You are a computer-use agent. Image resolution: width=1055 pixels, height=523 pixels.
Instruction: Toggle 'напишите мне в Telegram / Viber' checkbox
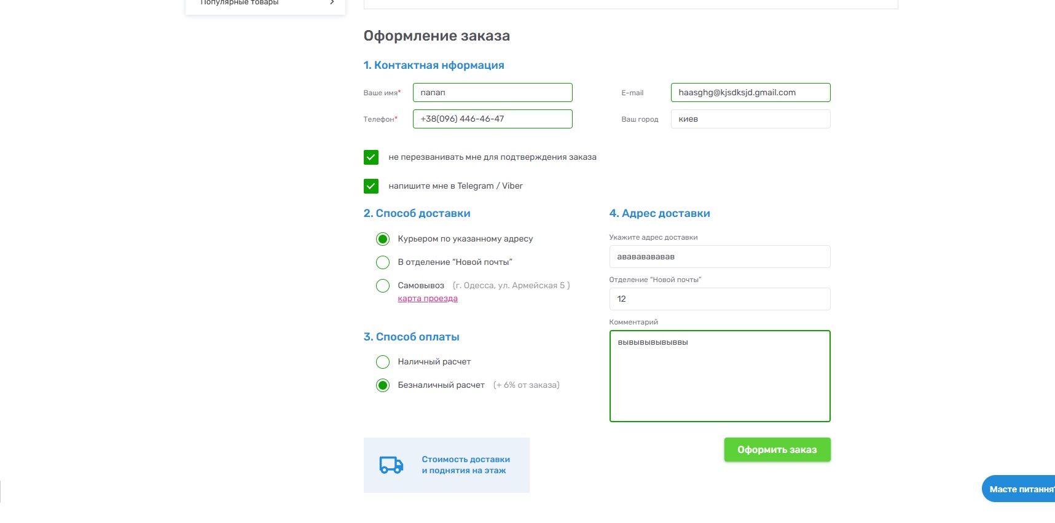371,186
